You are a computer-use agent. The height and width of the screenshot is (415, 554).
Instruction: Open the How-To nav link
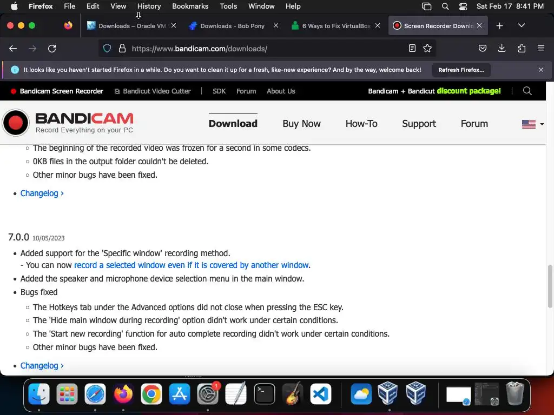(361, 124)
